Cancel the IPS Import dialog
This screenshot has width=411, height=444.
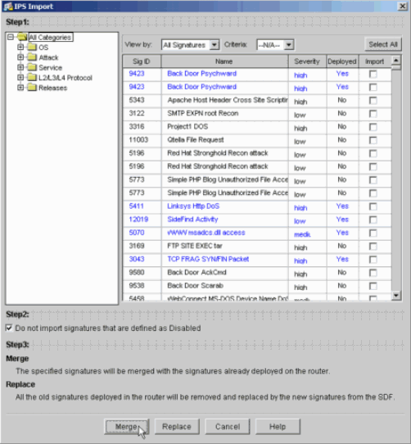[x=228, y=427]
